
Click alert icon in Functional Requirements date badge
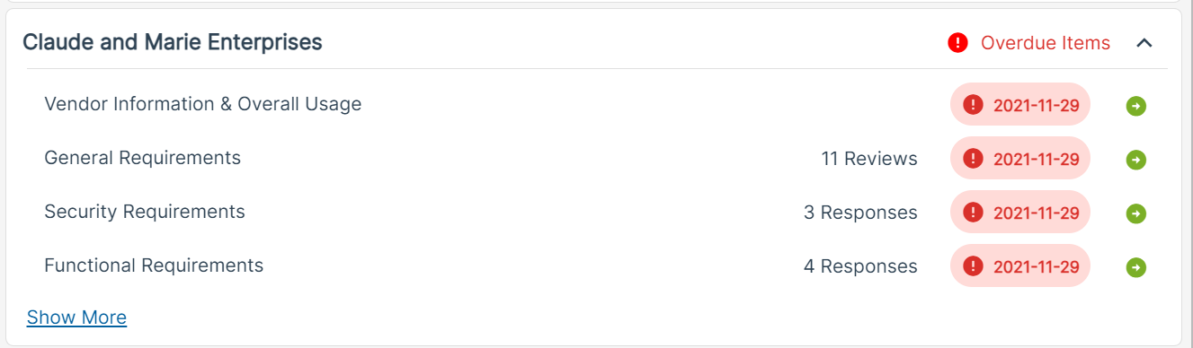973,266
